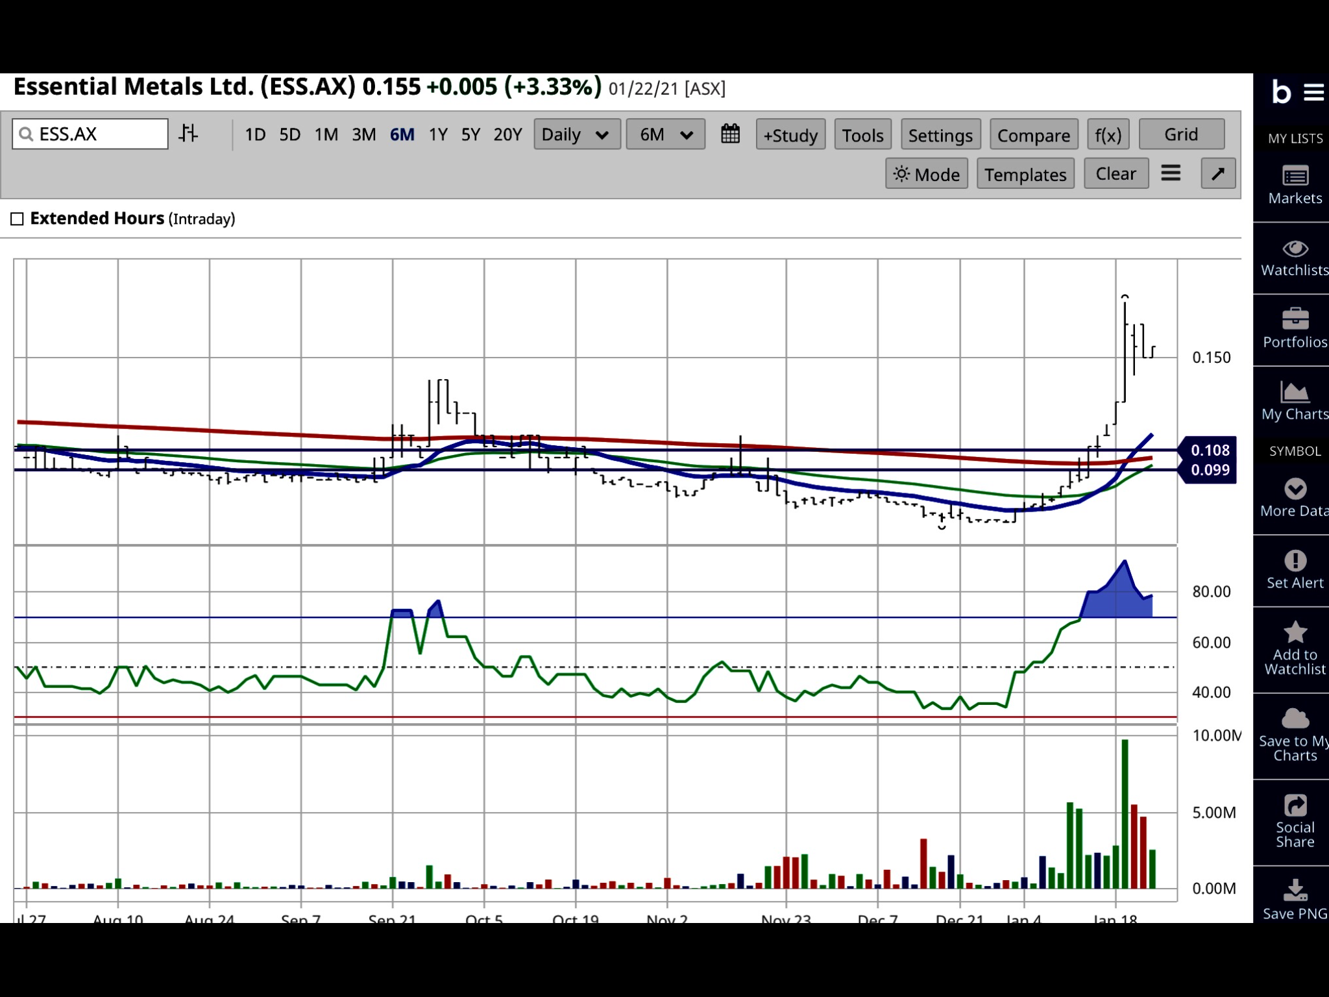This screenshot has width=1329, height=997.
Task: Click the expand chart arrow icon
Action: coord(1218,173)
